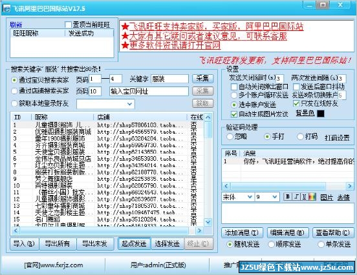Image resolution: width=357 pixels, height=275 pixels.
Task: Toggle 只发在线好友 checkbox
Action: tap(296, 104)
